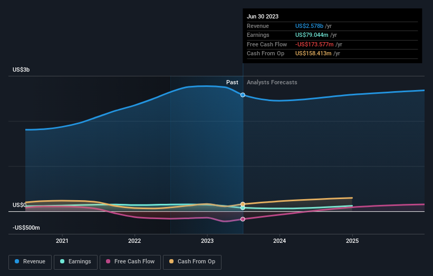The image size is (433, 276).
Task: Click the 2023 x-axis label
Action: pyautogui.click(x=207, y=241)
